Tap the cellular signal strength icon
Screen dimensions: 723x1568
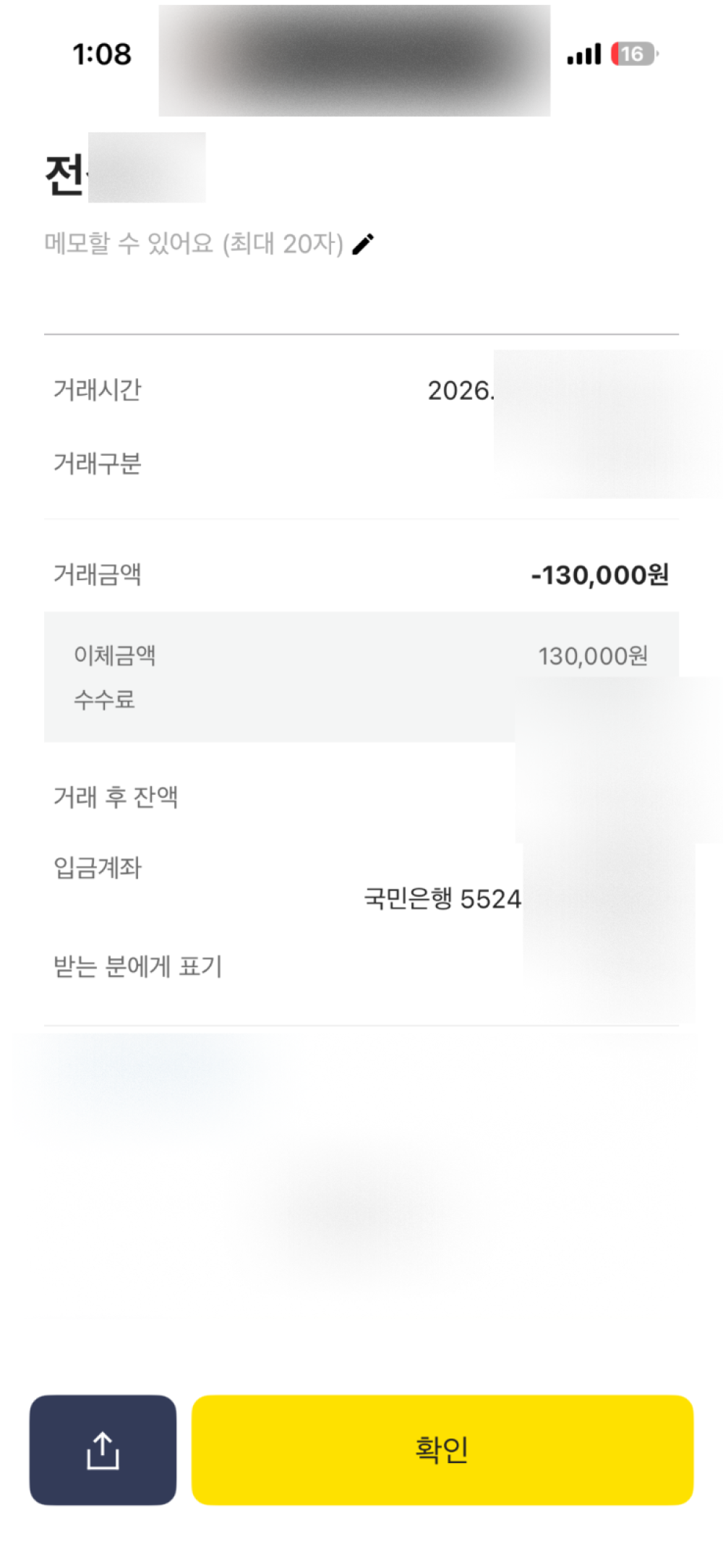pos(584,54)
